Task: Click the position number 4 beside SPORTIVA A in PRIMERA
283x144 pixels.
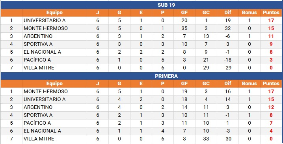Action: click(x=11, y=115)
